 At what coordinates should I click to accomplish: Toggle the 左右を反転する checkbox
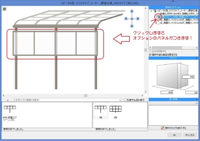tap(150, 51)
